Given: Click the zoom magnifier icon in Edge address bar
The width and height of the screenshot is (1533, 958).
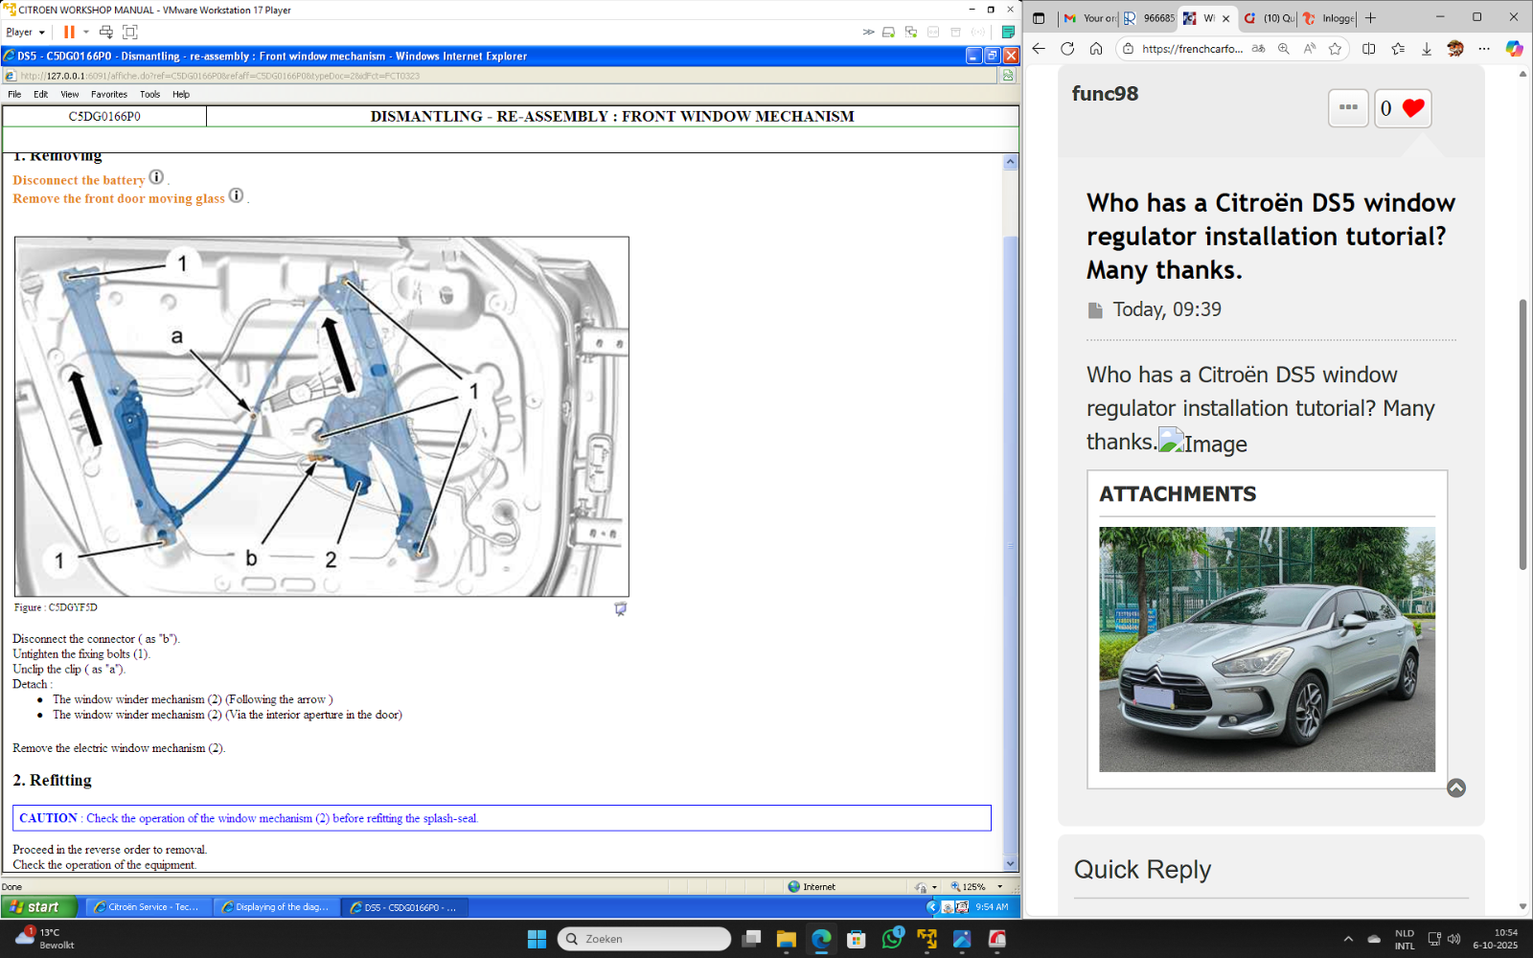Looking at the screenshot, I should click(1284, 49).
